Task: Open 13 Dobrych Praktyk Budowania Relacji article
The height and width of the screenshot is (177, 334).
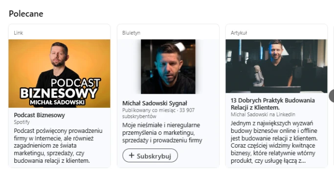Action: click(x=273, y=104)
